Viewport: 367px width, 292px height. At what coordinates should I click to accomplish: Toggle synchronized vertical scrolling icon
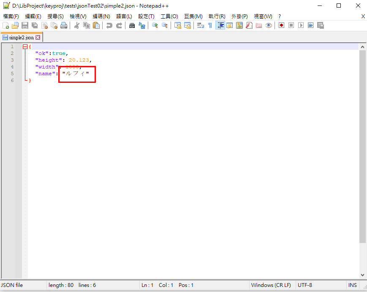pyautogui.click(x=178, y=25)
